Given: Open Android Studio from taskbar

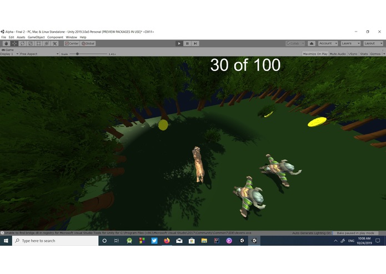Looking at the screenshot, I should pos(129,241).
